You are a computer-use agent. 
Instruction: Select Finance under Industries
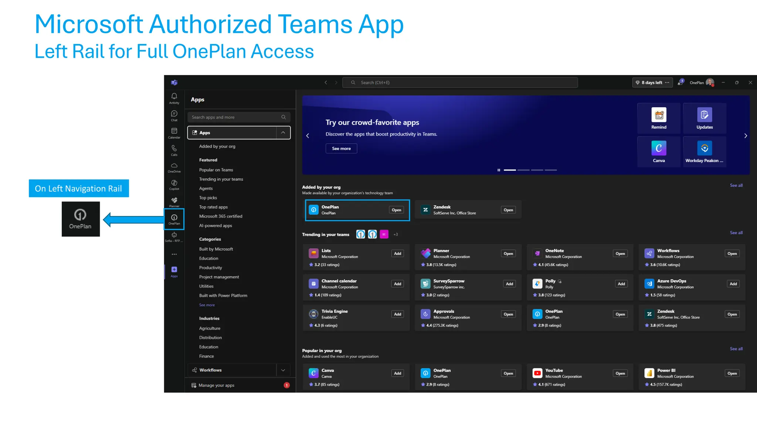pyautogui.click(x=206, y=356)
